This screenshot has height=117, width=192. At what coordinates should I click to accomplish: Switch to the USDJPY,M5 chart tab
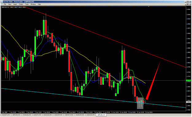coord(37,115)
